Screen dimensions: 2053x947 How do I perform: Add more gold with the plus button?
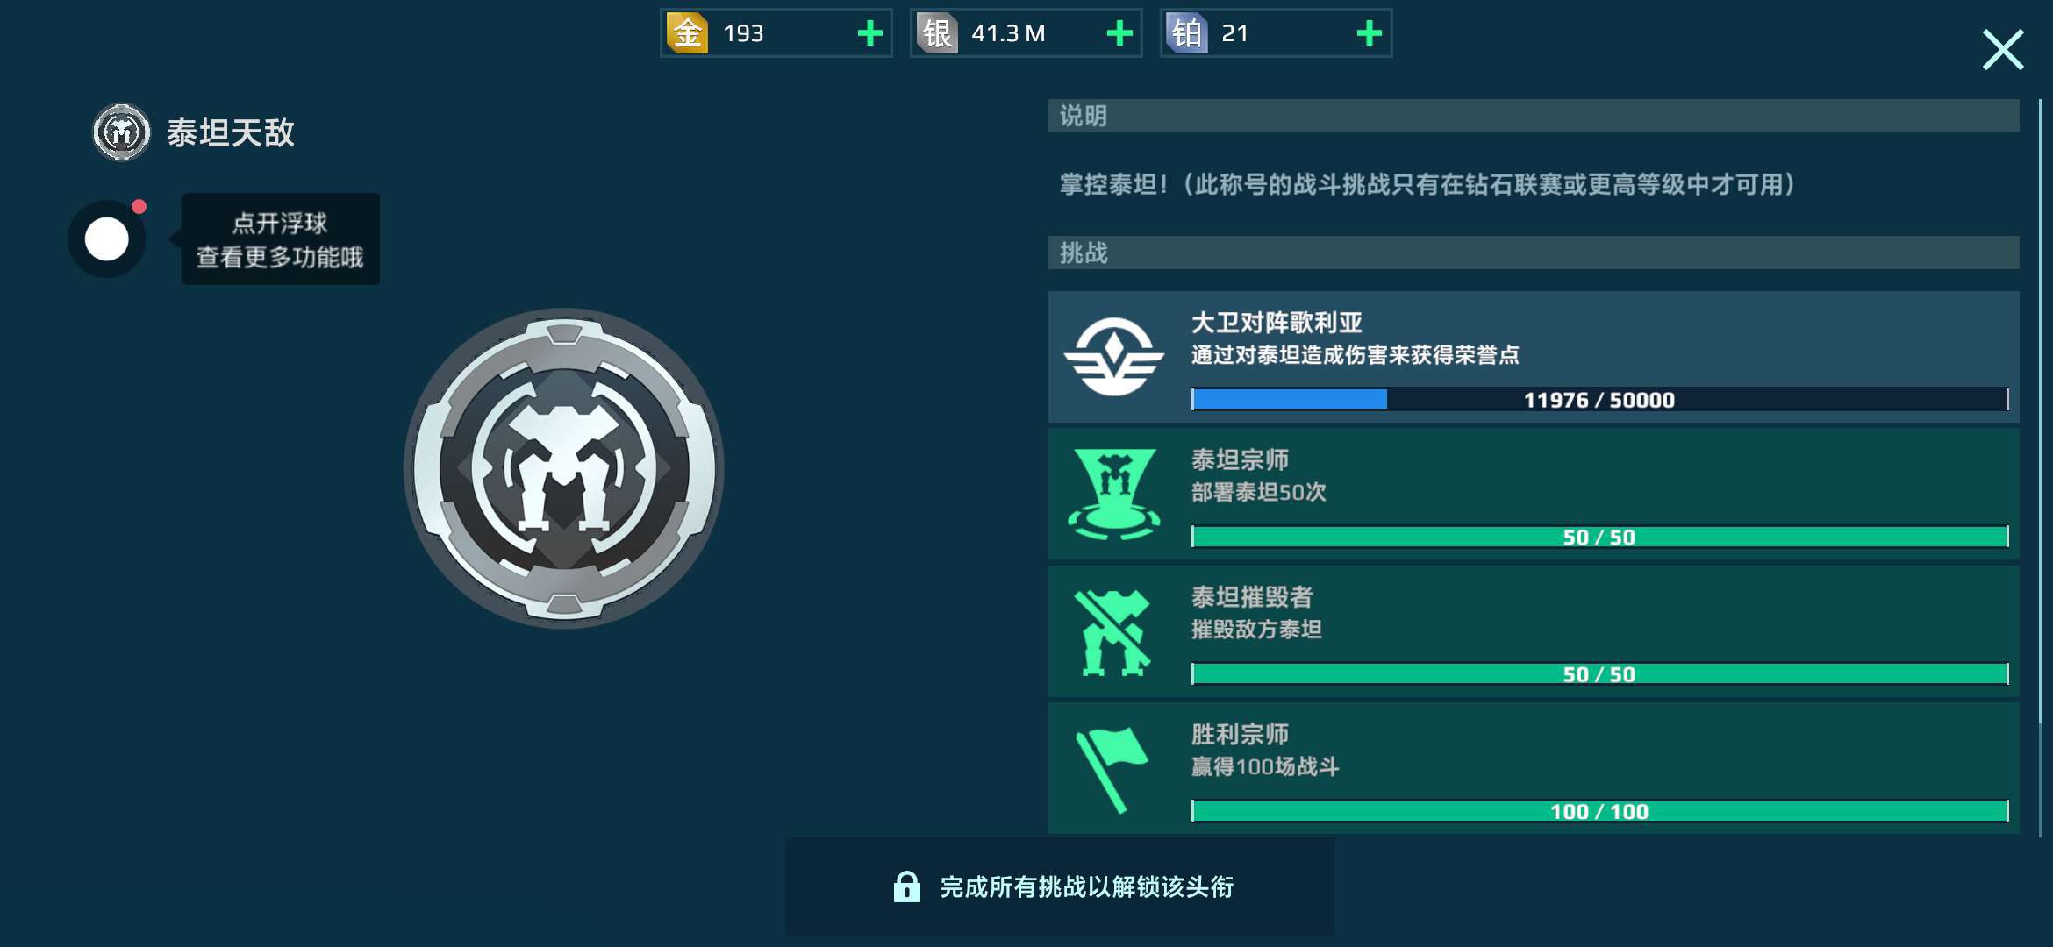[869, 33]
